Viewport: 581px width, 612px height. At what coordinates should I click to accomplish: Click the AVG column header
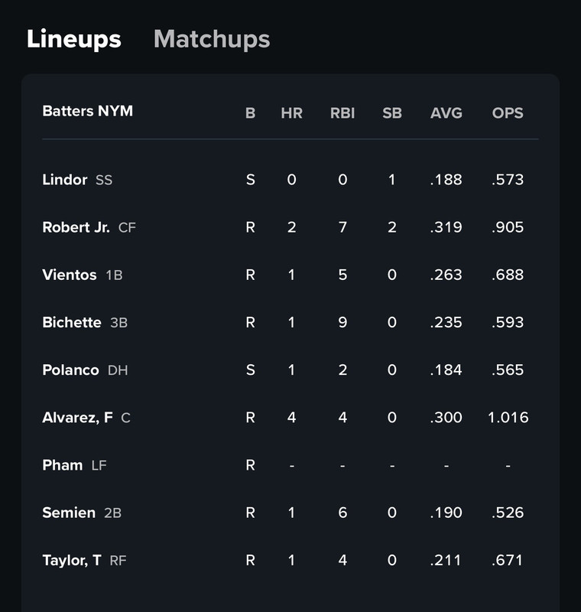[446, 113]
